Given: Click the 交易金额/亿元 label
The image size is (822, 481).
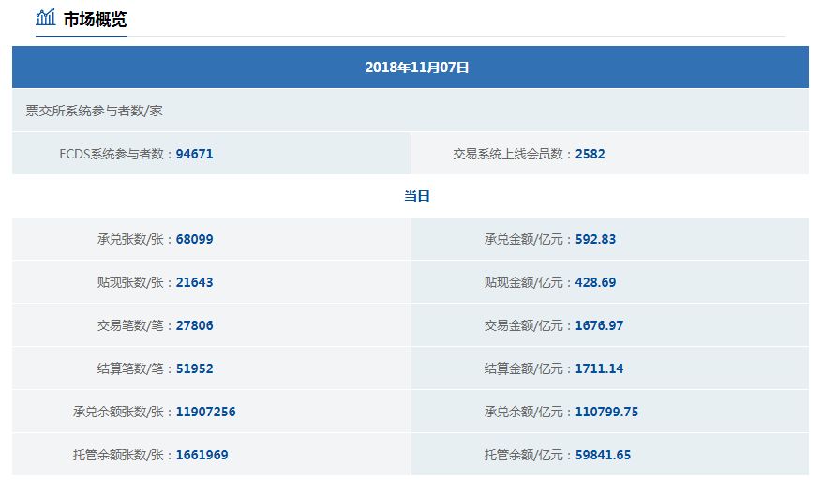Looking at the screenshot, I should coord(523,325).
